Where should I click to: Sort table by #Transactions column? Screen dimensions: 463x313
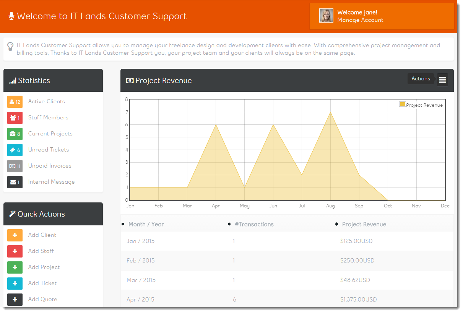(x=254, y=224)
